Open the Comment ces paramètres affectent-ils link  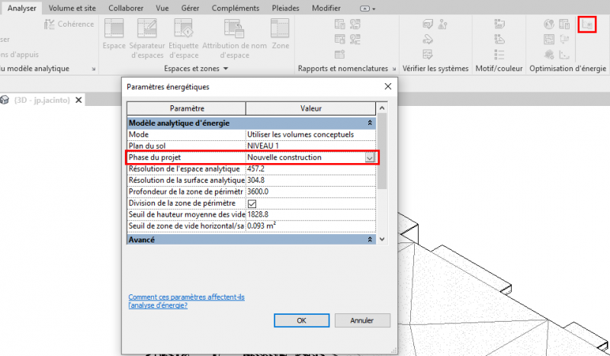coord(186,301)
